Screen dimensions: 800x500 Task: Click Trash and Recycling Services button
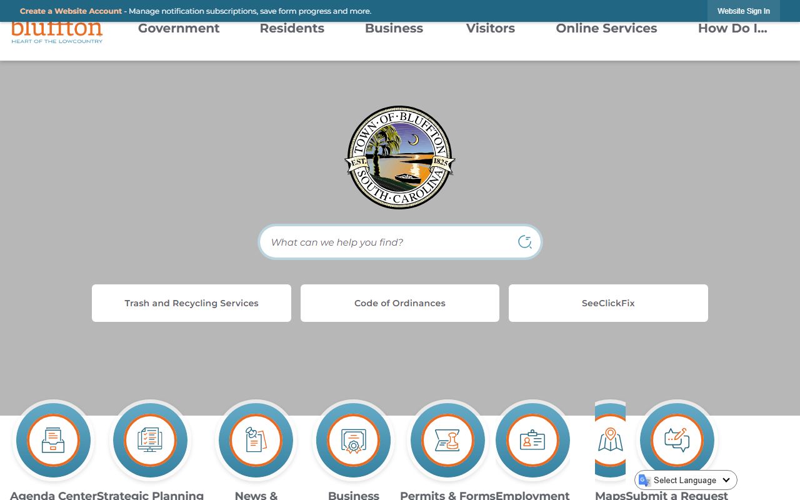[191, 303]
